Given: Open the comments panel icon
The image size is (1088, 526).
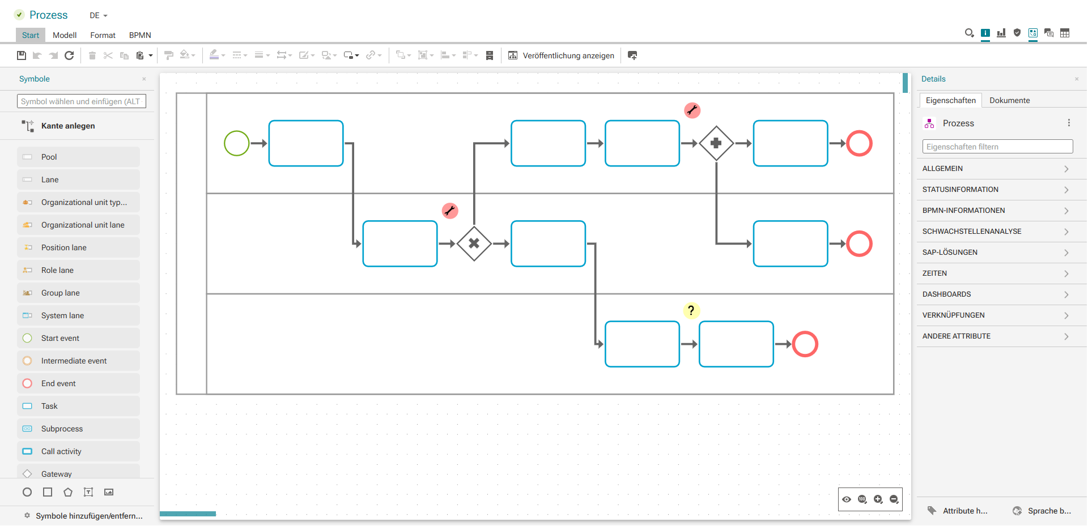Looking at the screenshot, I should [x=1049, y=33].
